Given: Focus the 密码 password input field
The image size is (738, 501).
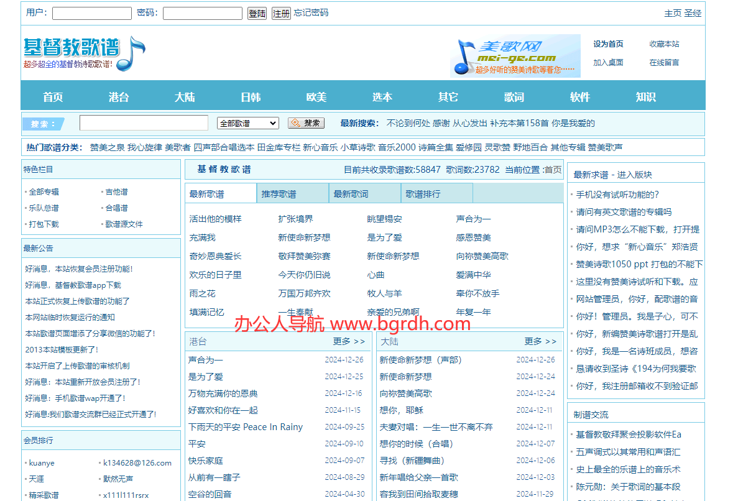Looking at the screenshot, I should point(203,13).
